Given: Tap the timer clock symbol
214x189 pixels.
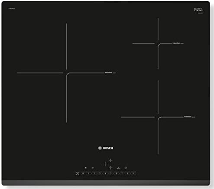Looking at the screenshot, I should (126, 168).
